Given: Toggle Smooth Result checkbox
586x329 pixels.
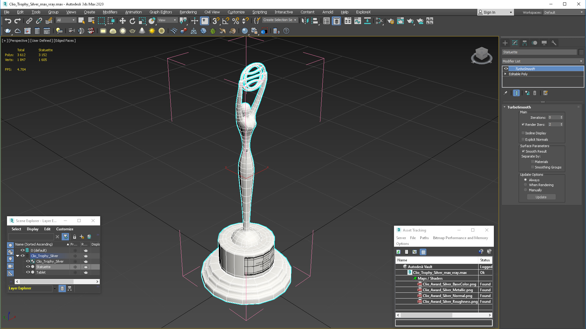Looking at the screenshot, I should coord(523,151).
